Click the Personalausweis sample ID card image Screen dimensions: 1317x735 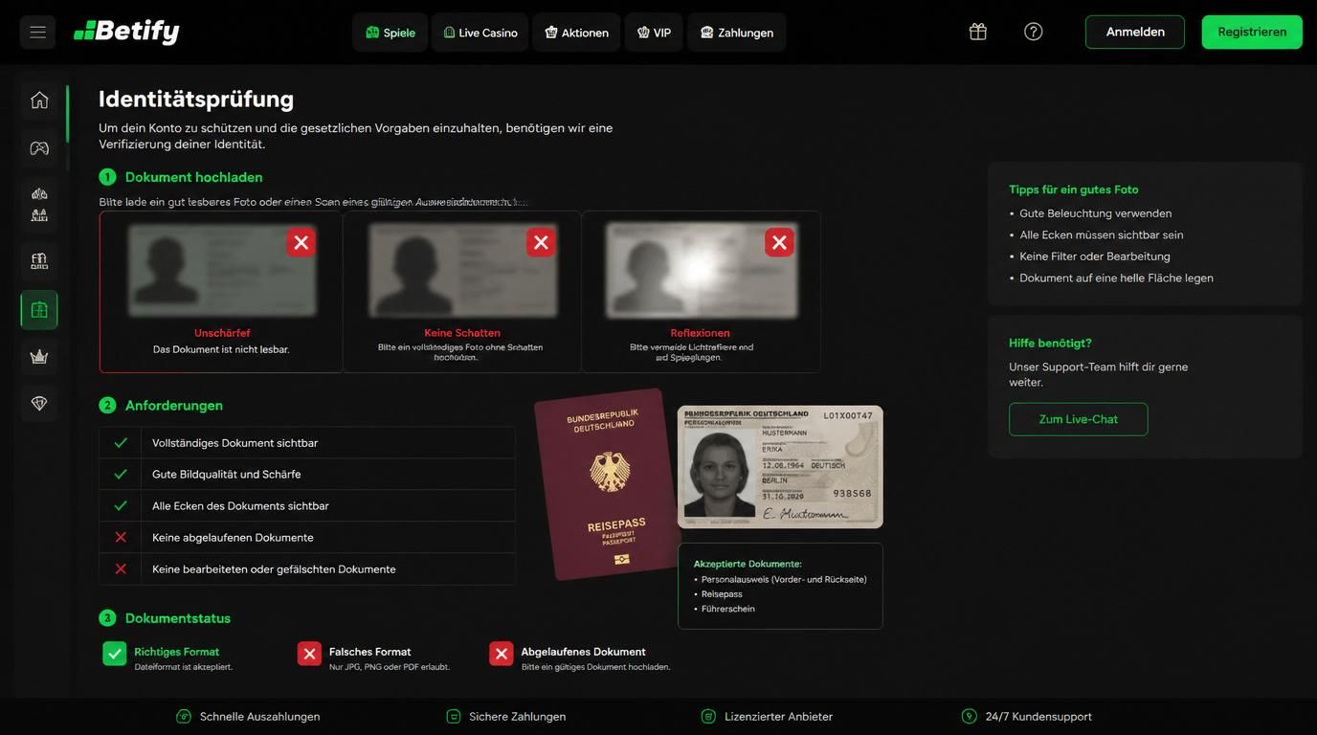point(780,467)
